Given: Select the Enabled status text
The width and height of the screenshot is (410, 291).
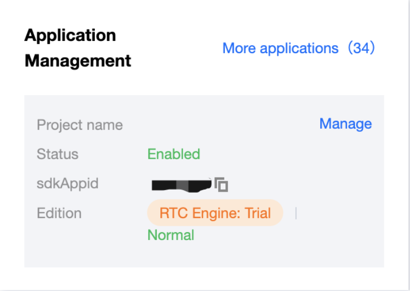Looking at the screenshot, I should pyautogui.click(x=174, y=154).
